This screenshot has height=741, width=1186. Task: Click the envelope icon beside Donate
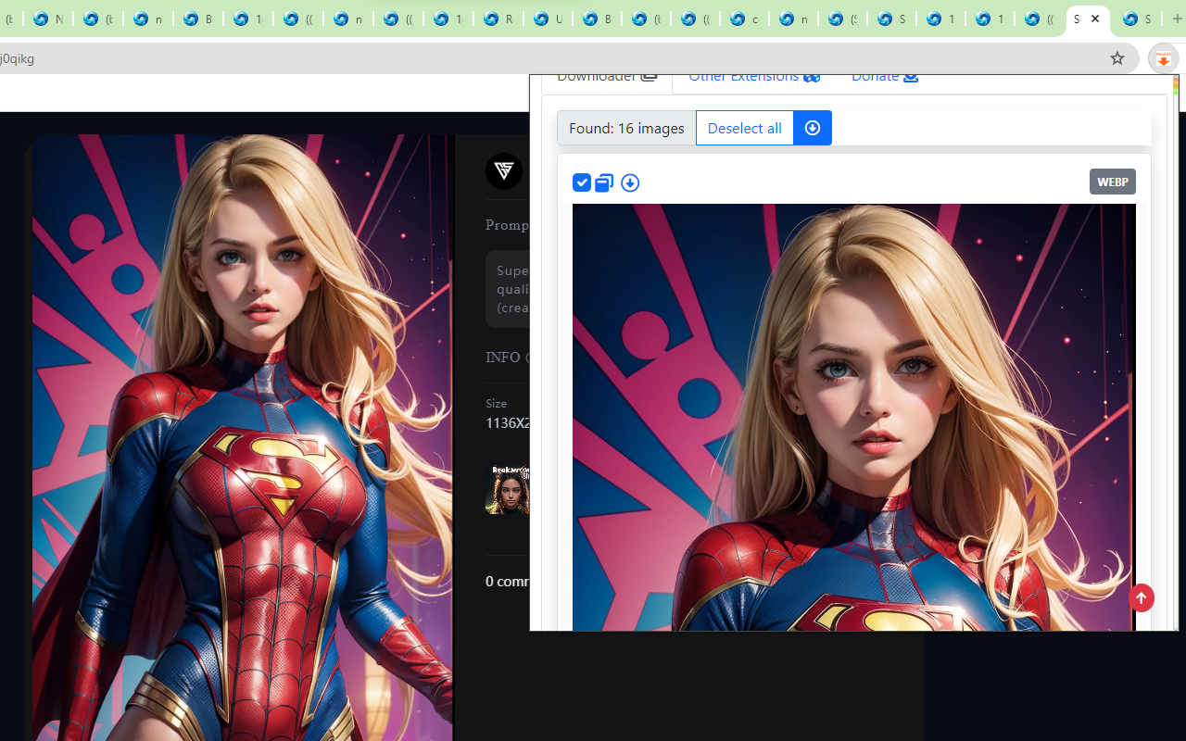[x=910, y=76]
